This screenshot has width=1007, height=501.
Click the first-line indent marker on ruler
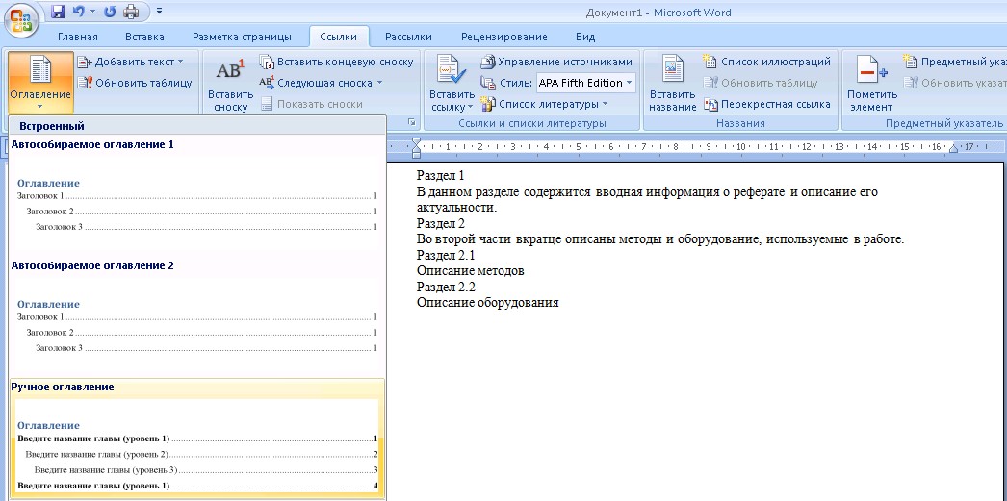416,142
